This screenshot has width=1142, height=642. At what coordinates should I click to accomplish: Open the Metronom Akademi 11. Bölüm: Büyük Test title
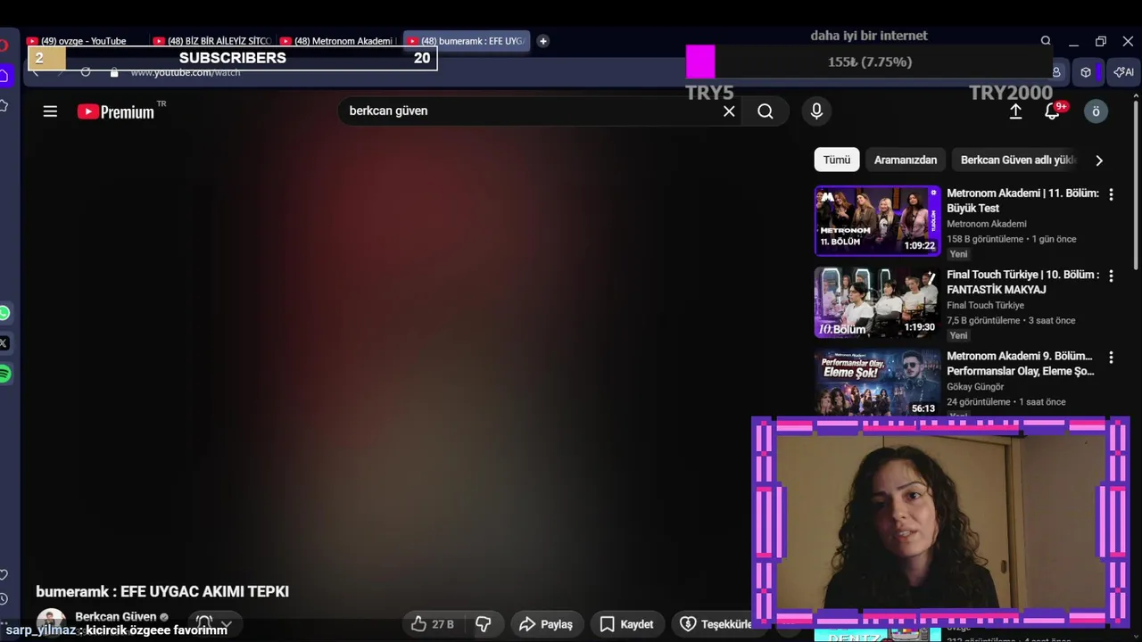(1022, 201)
